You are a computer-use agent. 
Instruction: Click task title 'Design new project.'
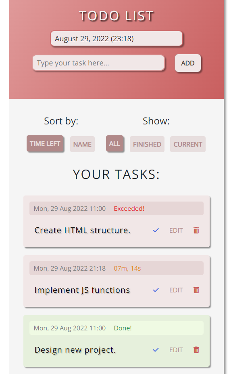click(x=75, y=350)
